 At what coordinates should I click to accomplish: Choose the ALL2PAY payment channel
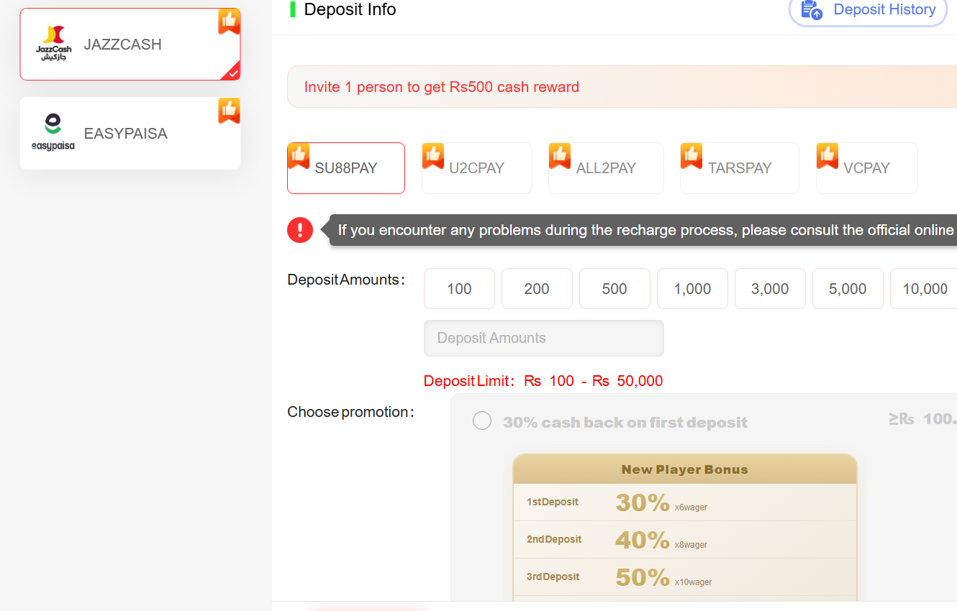click(606, 168)
